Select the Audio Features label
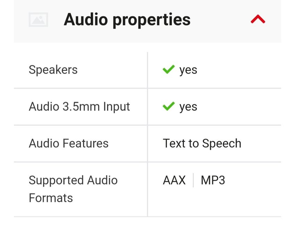The height and width of the screenshot is (243, 295). [x=68, y=143]
